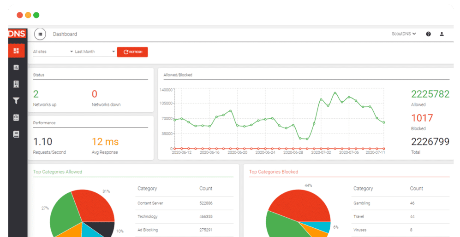The width and height of the screenshot is (460, 237).
Task: Toggle the sidebar menu round button
Action: point(40,34)
